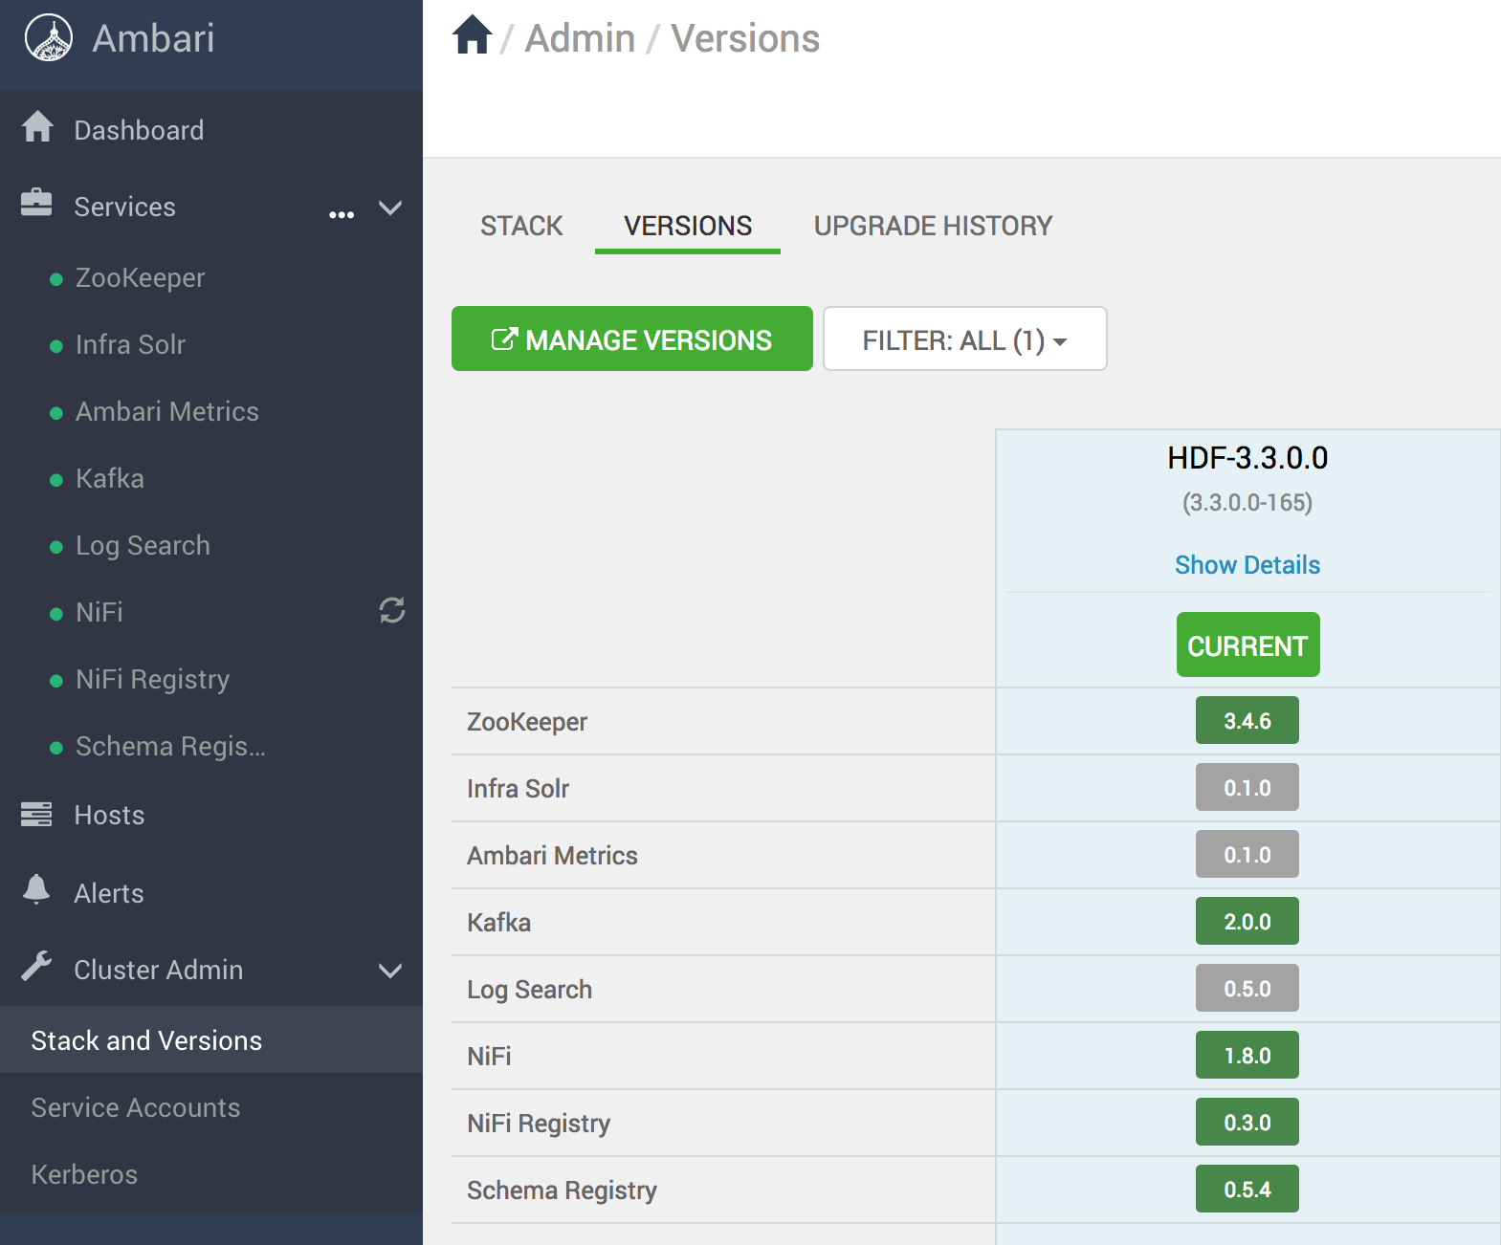Click the Services briefcase icon
This screenshot has width=1501, height=1245.
(x=36, y=203)
